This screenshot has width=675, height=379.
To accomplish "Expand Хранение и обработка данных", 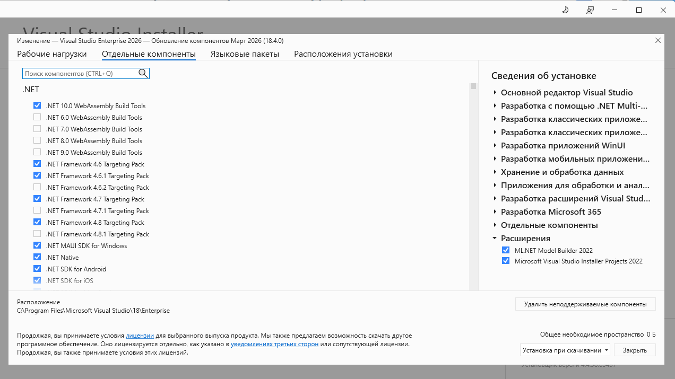I will [x=495, y=172].
